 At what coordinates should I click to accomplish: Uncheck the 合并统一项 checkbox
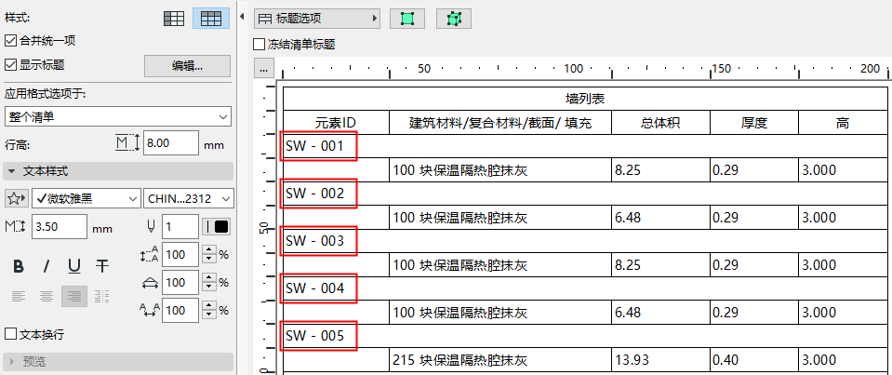(9, 40)
